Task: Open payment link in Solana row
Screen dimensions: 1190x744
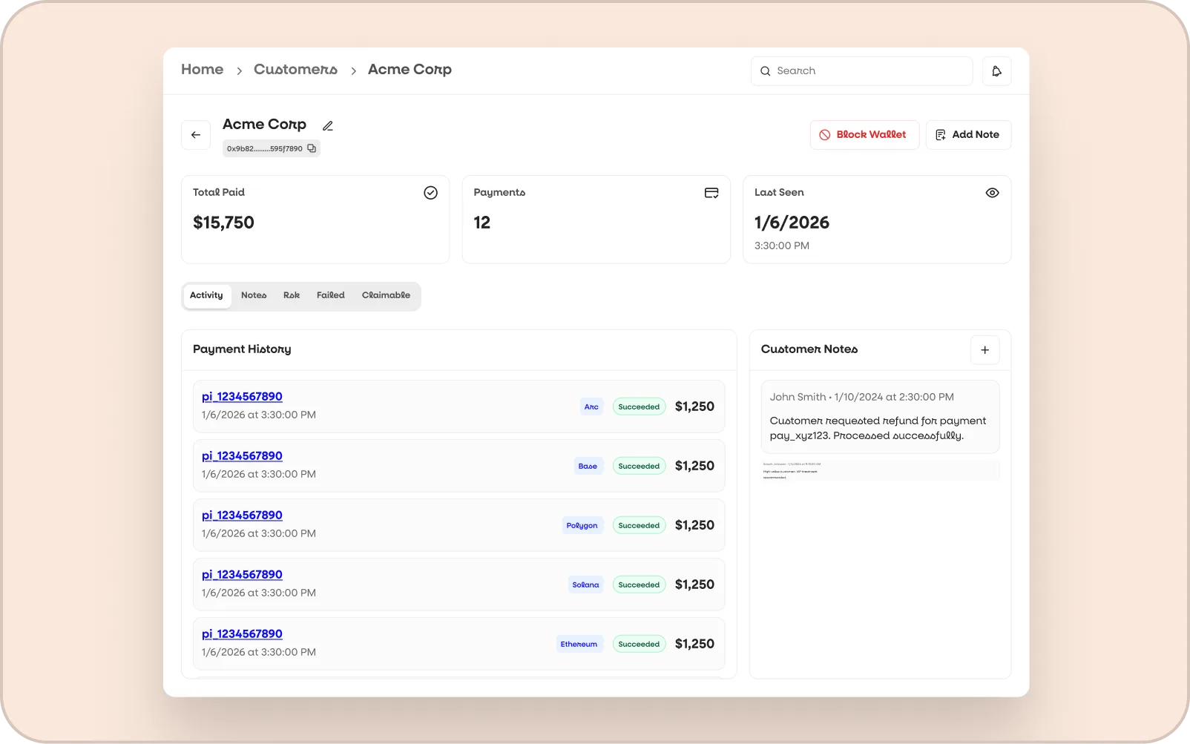Action: point(242,575)
